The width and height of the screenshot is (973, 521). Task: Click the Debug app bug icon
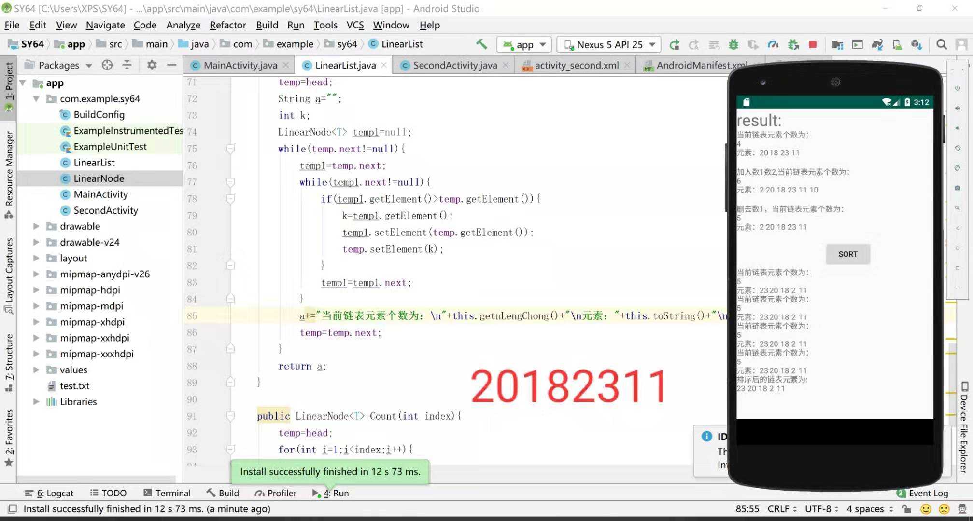click(x=733, y=44)
